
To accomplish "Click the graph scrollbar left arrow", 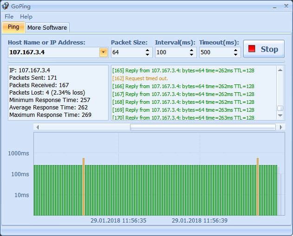I will pos(38,127).
